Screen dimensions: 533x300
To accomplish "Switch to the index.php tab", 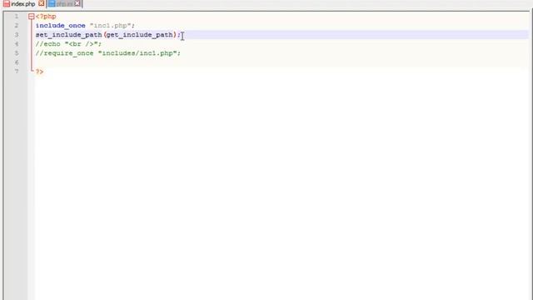I will pos(23,4).
